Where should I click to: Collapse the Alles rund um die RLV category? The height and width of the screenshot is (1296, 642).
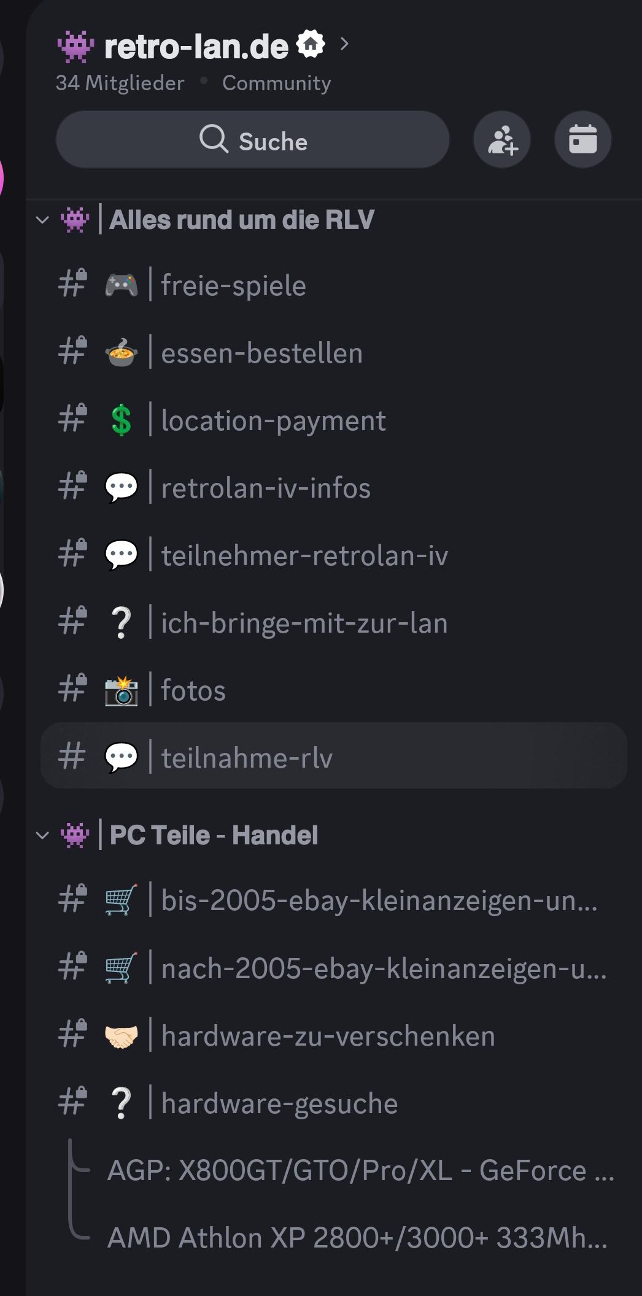coord(42,220)
